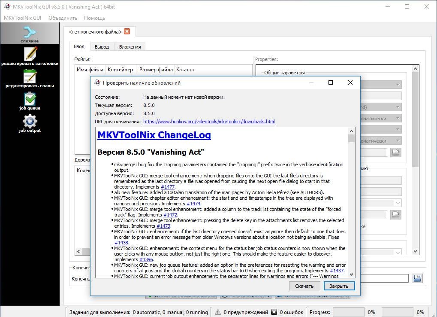Open the header editor (редактировать заголовки) tool
Viewport: 437px width, 317px height.
[x=30, y=56]
